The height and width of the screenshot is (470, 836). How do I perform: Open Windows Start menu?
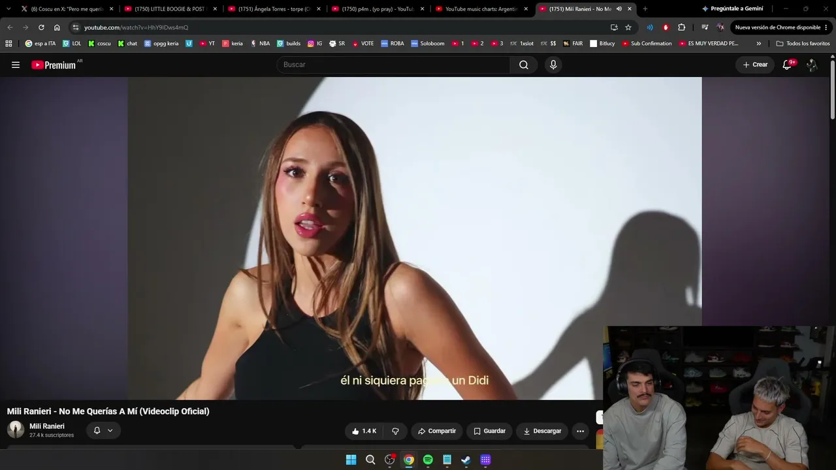(351, 460)
